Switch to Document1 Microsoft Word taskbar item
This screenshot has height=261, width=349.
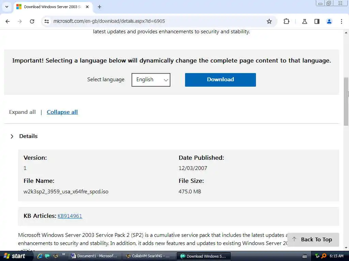point(94,256)
